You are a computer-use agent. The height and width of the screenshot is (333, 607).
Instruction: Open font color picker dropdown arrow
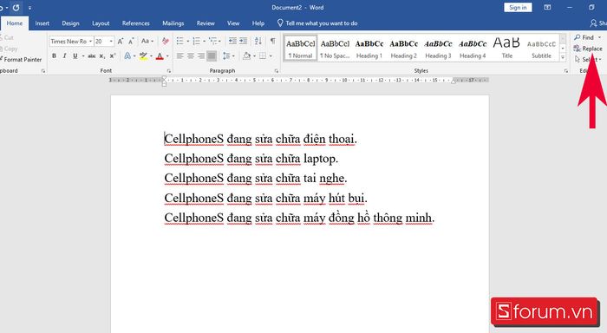click(x=167, y=56)
